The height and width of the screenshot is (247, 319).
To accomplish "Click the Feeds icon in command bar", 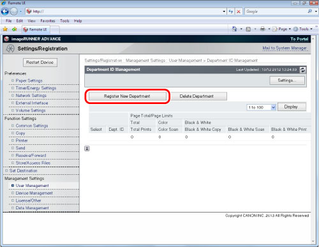I will tap(248, 29).
